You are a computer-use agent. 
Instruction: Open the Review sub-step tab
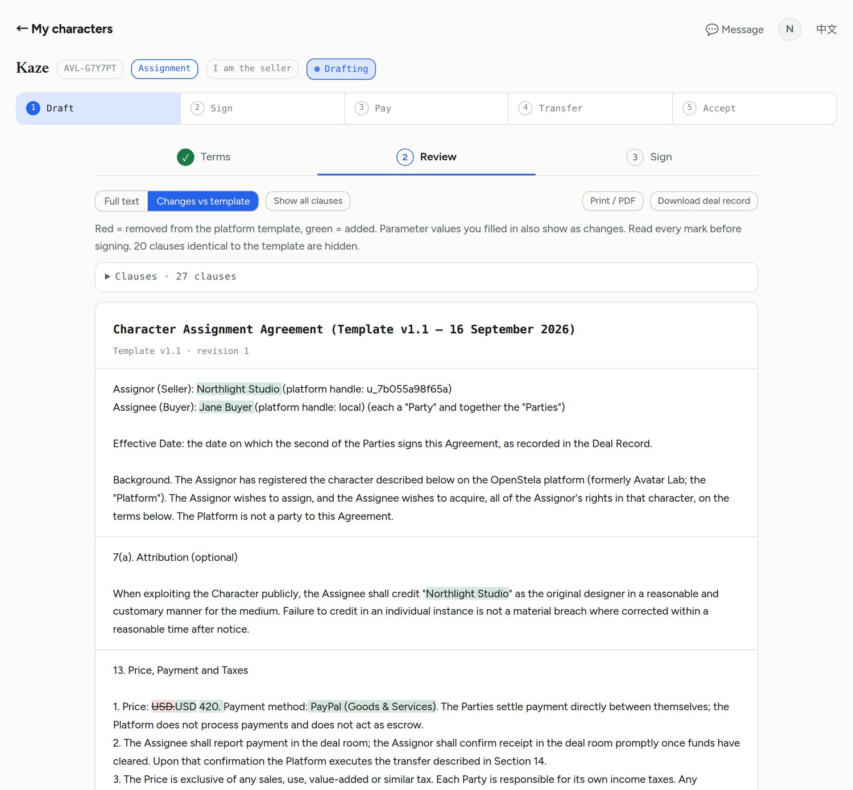[x=426, y=157]
